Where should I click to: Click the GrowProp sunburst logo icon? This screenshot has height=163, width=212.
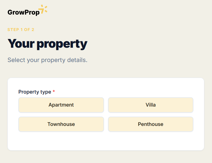[43, 9]
